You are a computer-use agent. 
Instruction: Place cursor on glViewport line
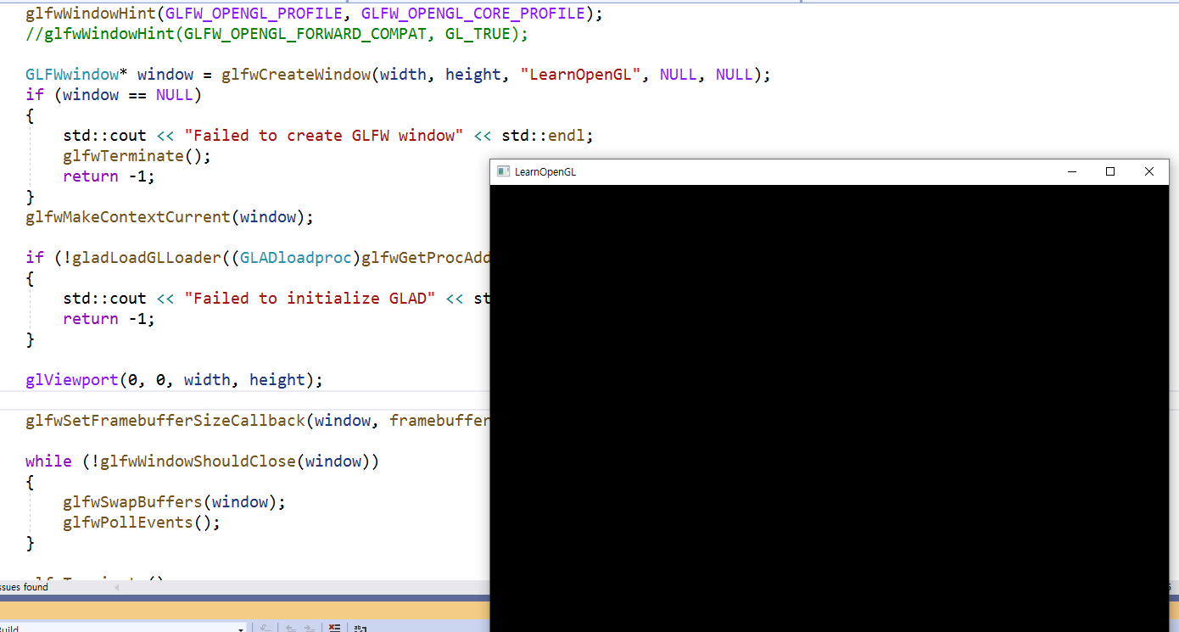pos(174,380)
